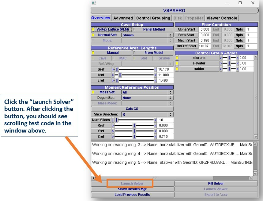The width and height of the screenshot is (263, 201).
Task: Click down arrow of Control Group Angles scrollbar
Action: pyautogui.click(x=256, y=137)
